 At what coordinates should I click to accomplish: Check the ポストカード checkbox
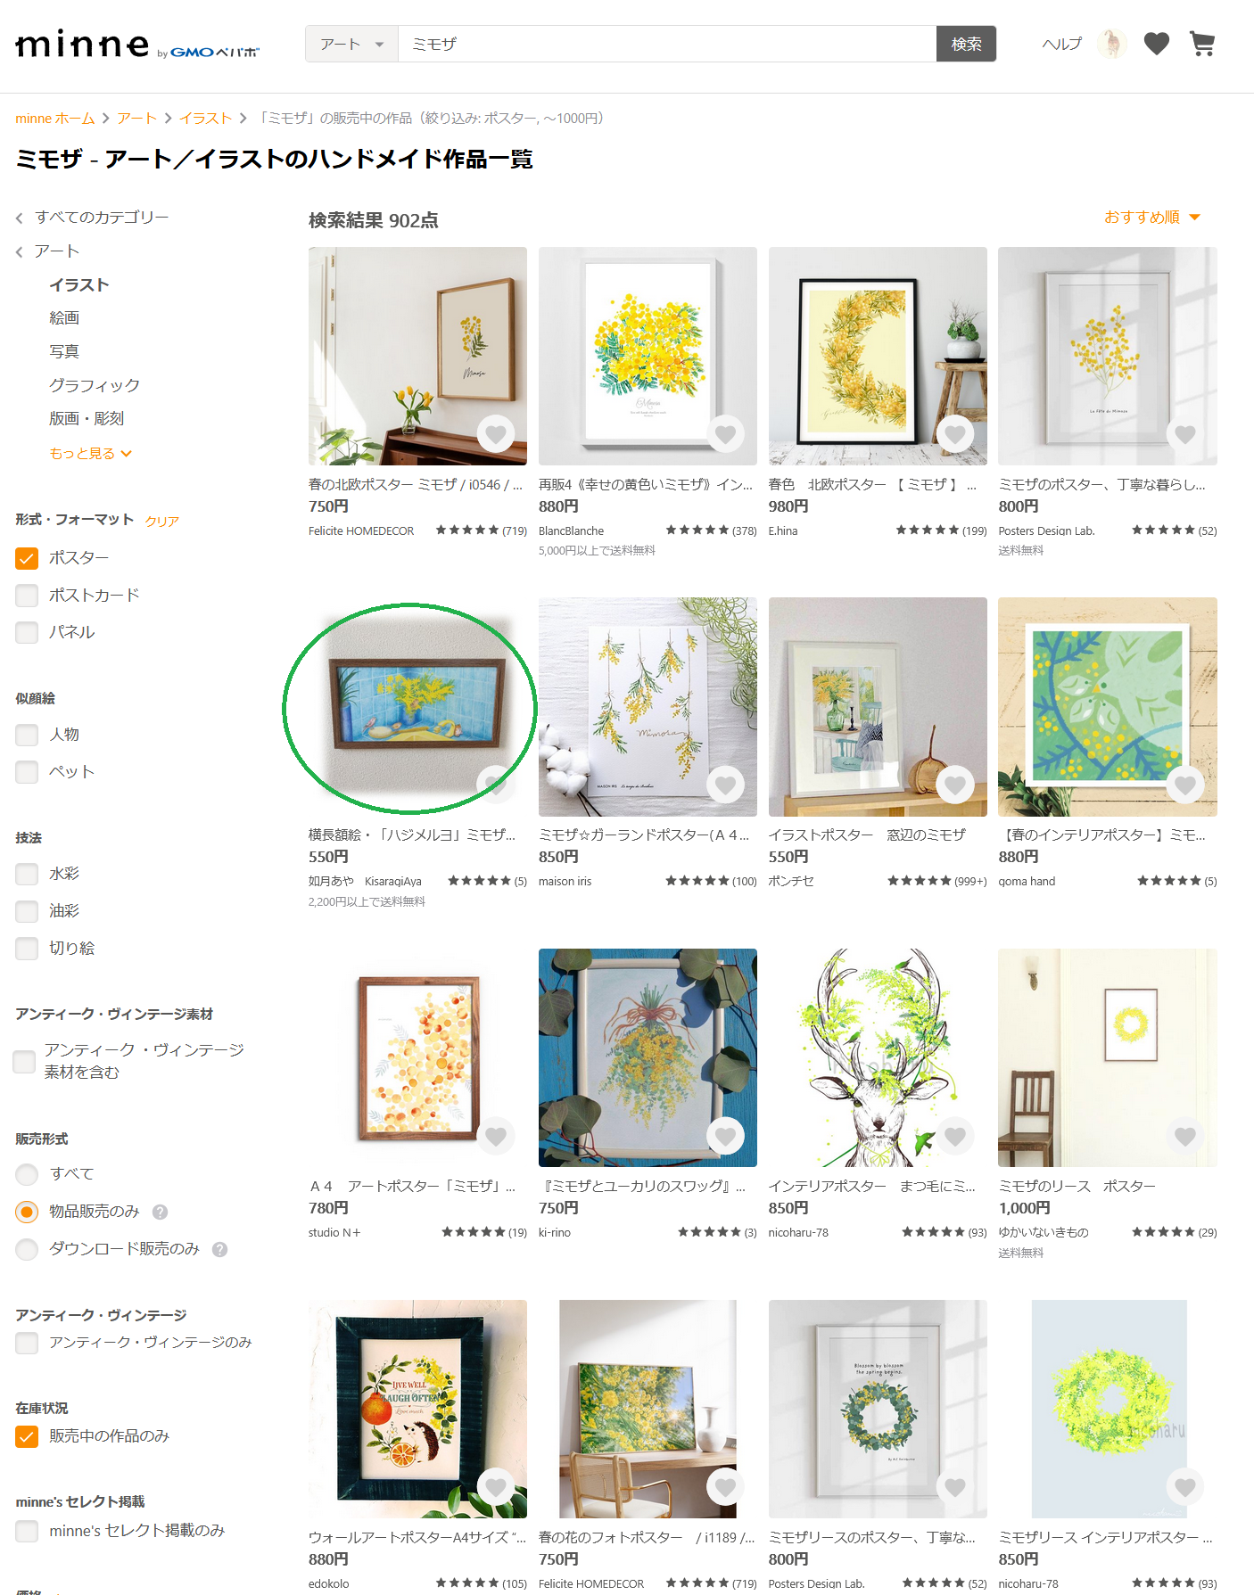[27, 595]
